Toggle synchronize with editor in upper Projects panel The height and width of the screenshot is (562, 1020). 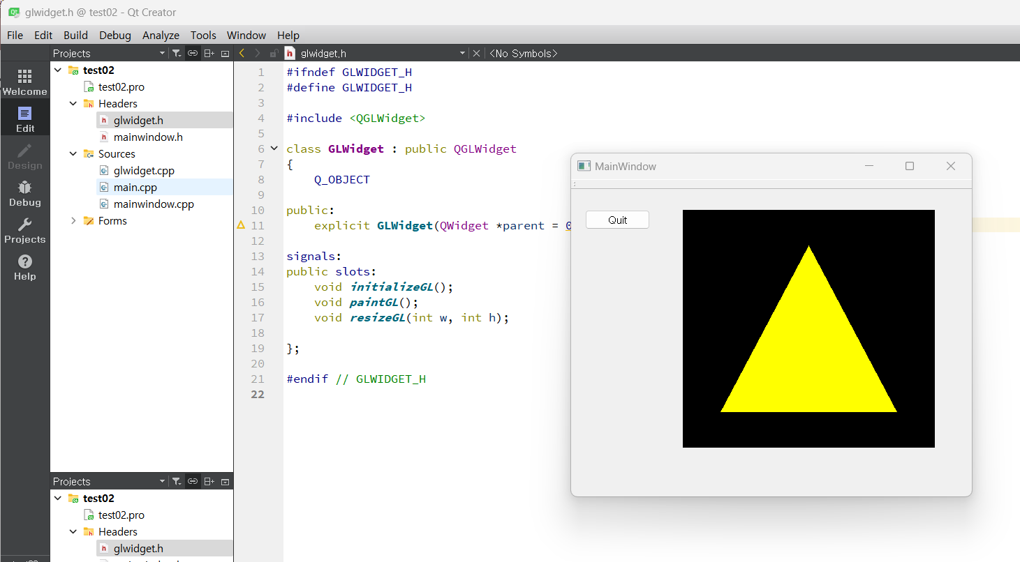click(x=193, y=53)
